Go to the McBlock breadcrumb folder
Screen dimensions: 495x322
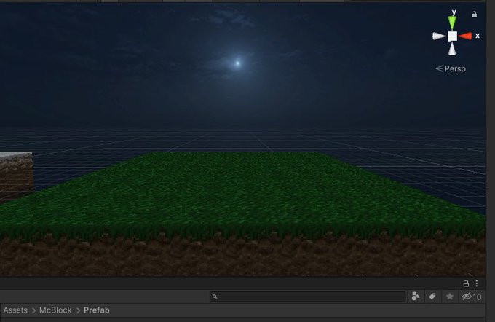[x=55, y=310]
